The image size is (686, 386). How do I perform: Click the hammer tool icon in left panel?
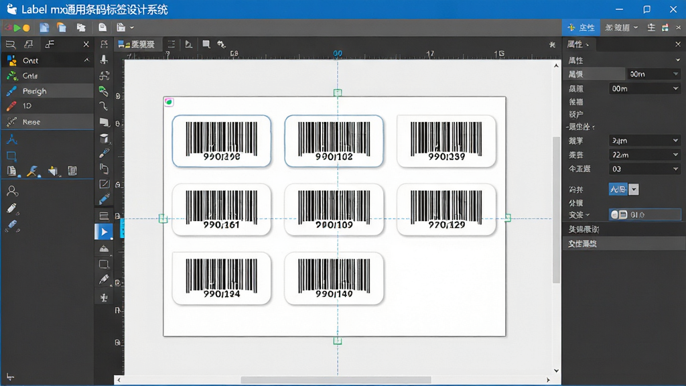point(32,171)
